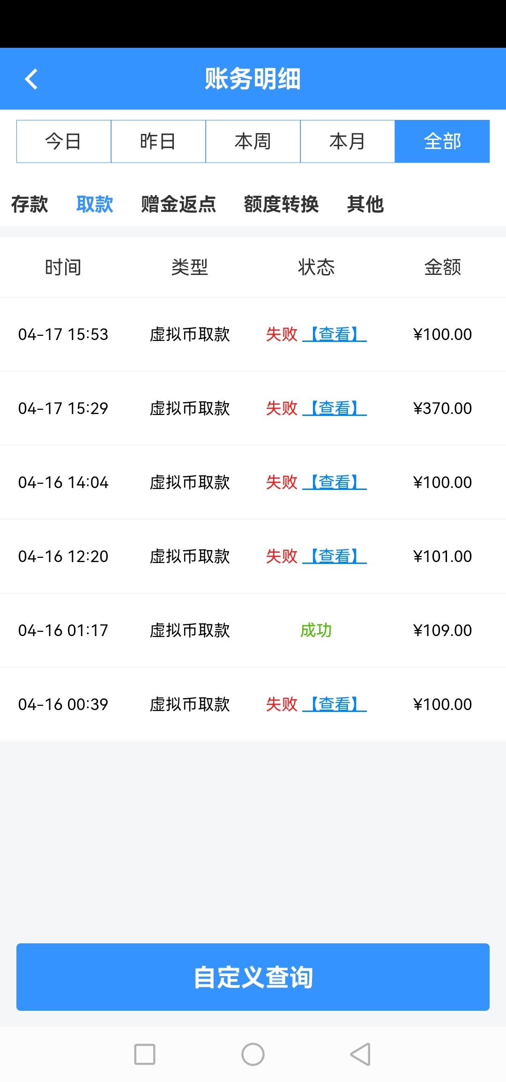
Task: Open the 存款 category tab
Action: tap(30, 204)
